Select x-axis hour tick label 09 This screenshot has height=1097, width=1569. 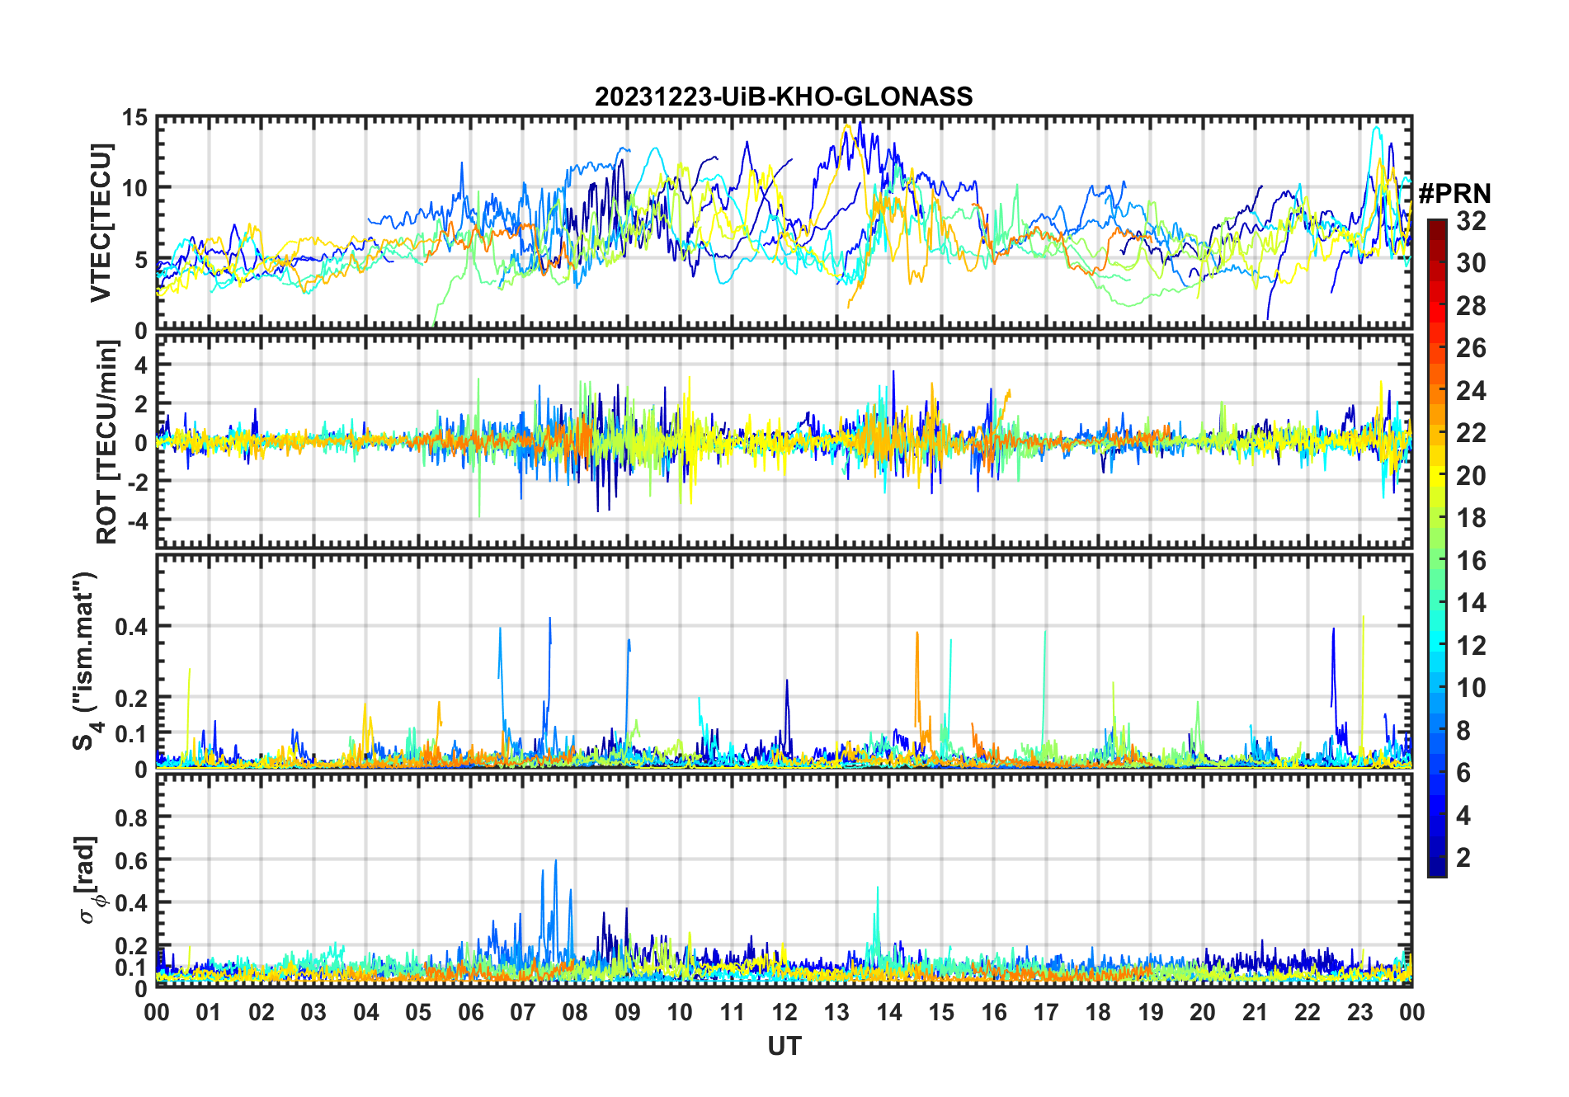pos(628,1012)
